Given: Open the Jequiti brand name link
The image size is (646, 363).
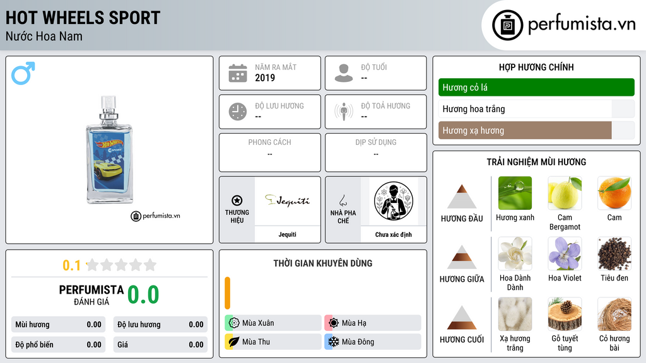Looking at the screenshot, I should coord(287,234).
